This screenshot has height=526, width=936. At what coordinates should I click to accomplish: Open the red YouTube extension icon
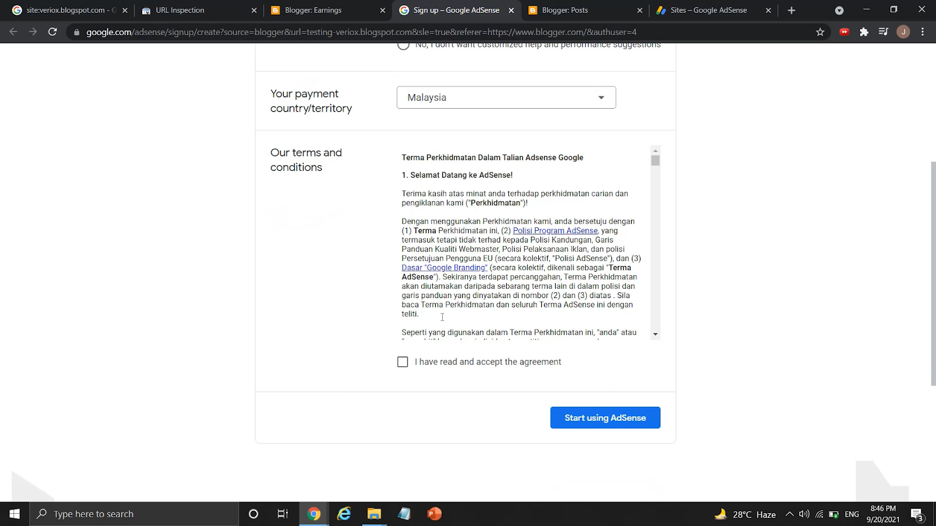click(x=844, y=32)
